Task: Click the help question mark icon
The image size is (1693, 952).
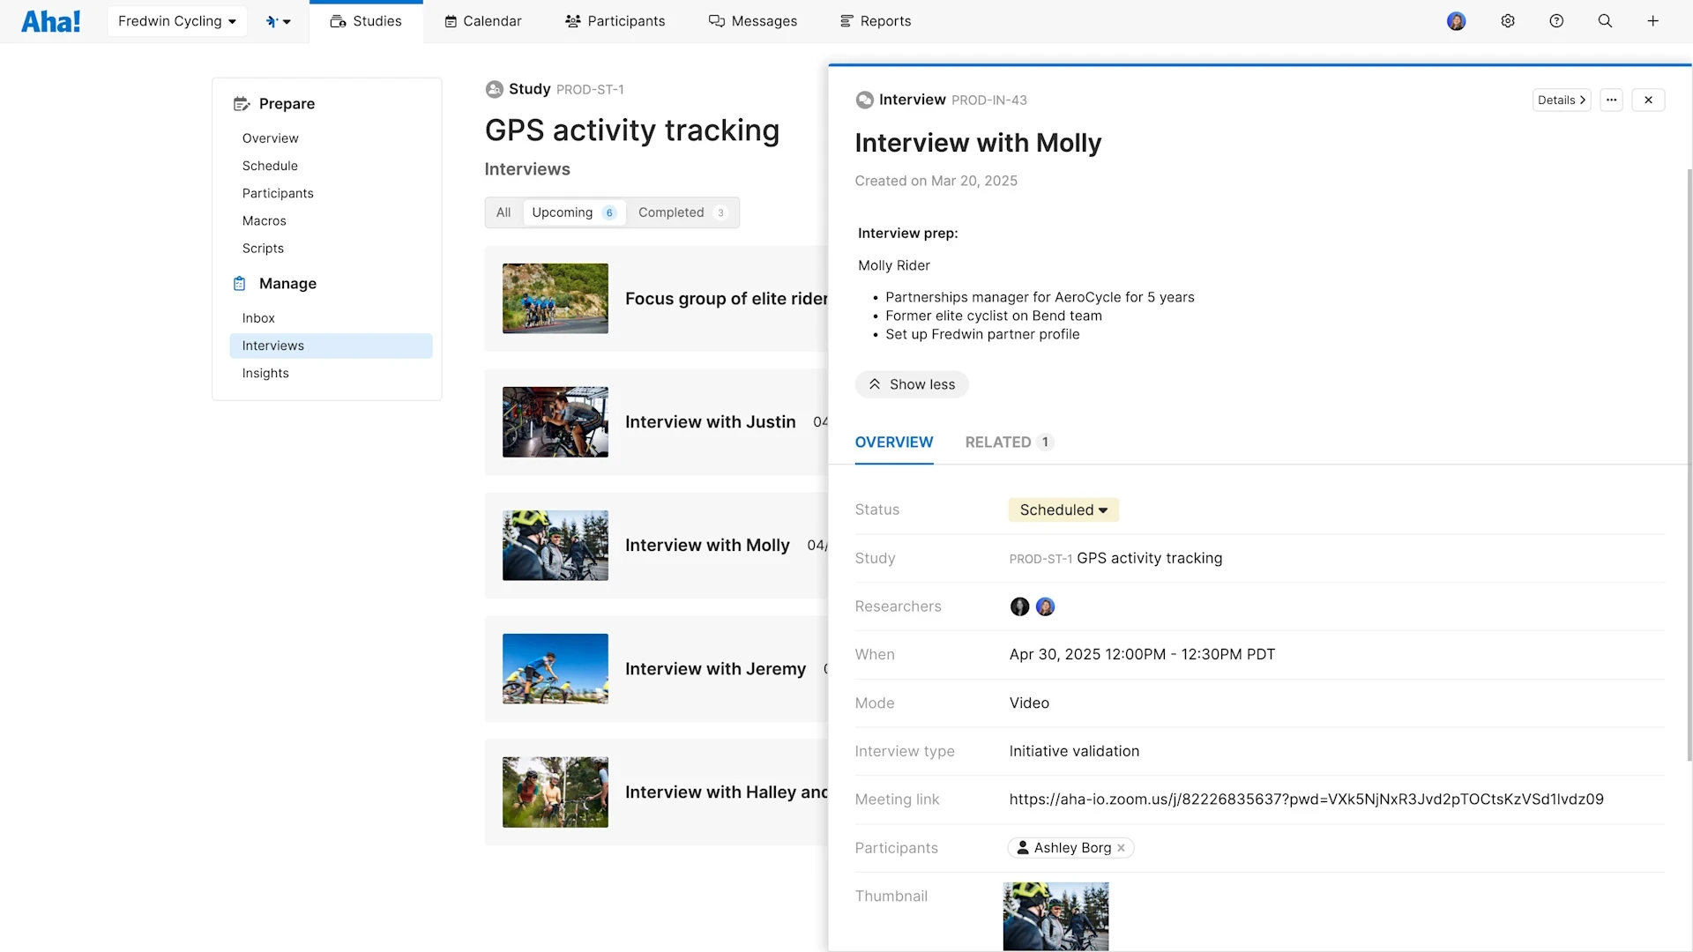Action: click(1556, 21)
